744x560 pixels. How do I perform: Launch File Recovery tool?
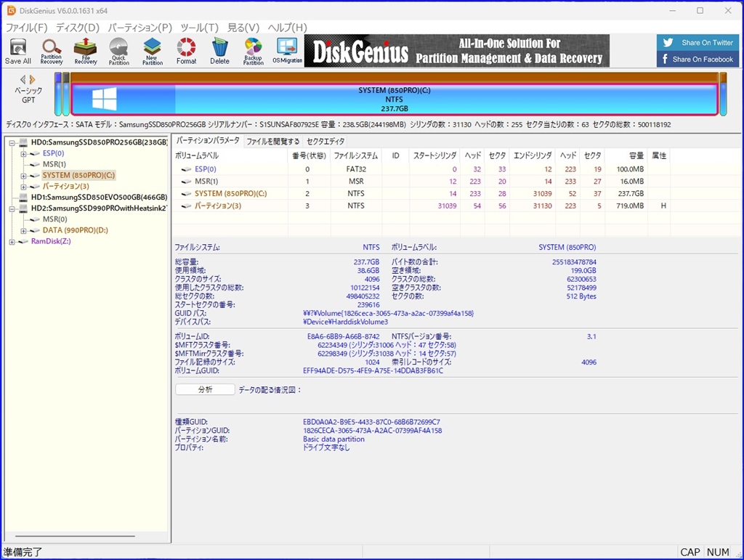[x=85, y=51]
